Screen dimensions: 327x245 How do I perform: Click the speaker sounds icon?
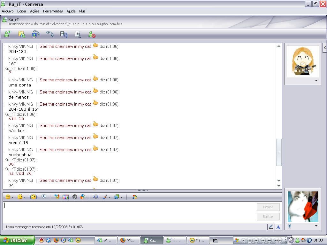(x=74, y=197)
